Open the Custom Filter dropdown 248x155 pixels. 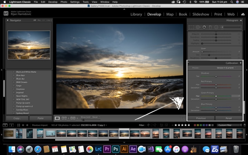click(229, 125)
